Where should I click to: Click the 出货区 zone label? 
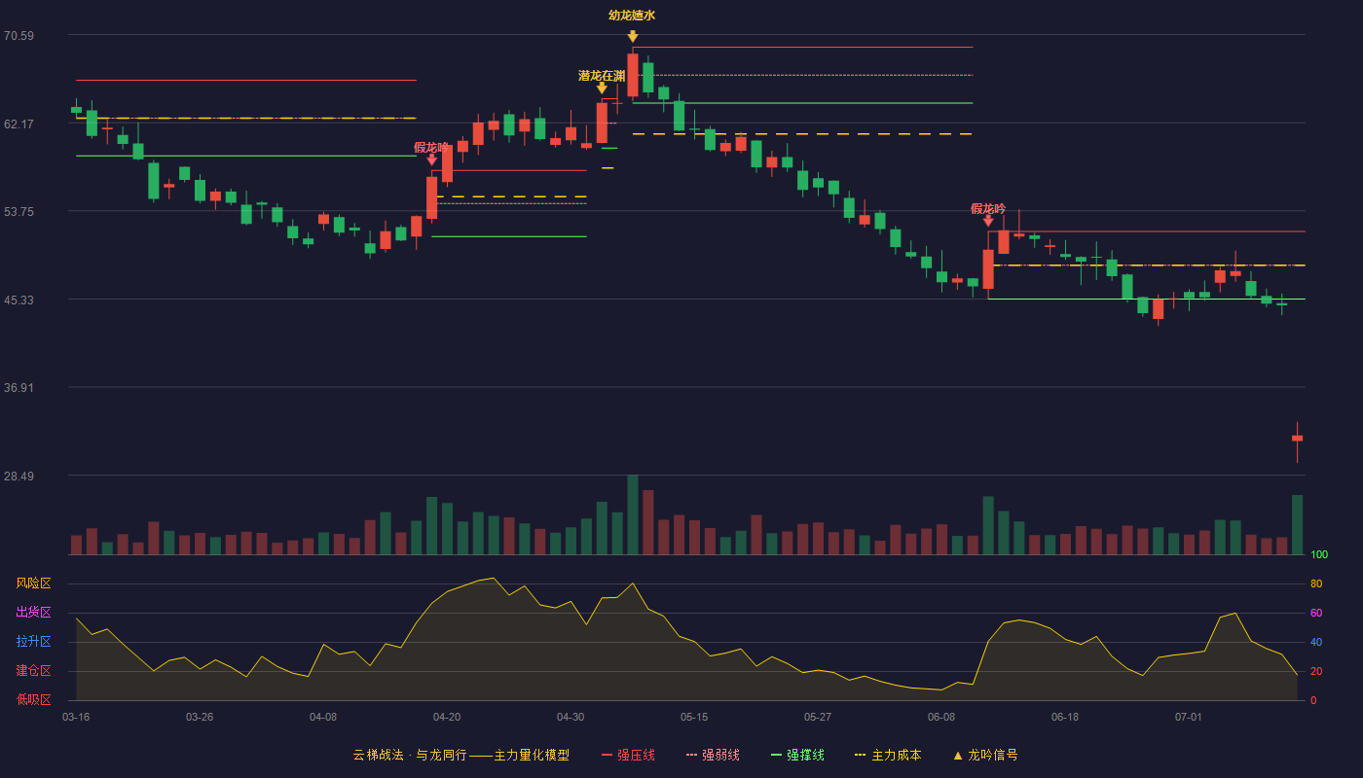click(x=33, y=613)
